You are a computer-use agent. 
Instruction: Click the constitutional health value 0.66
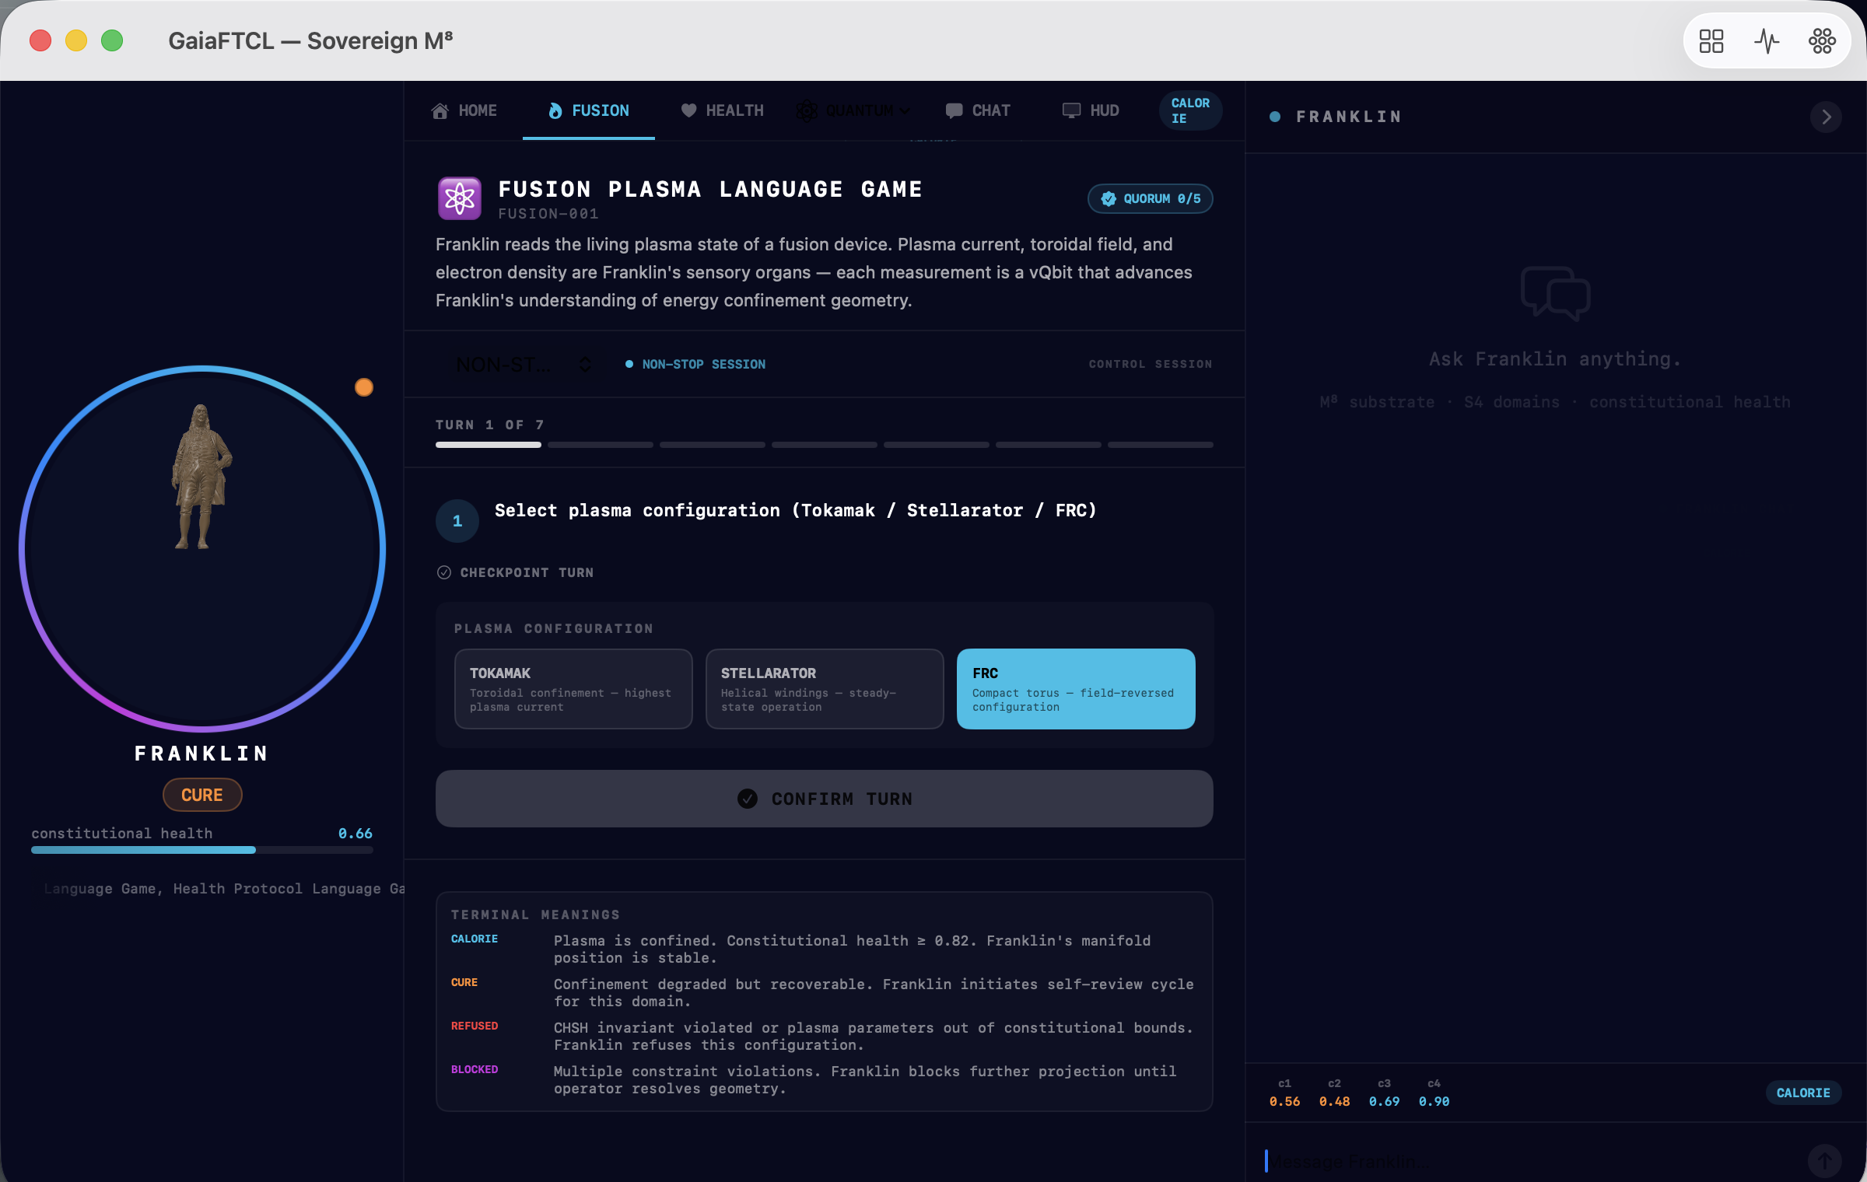(x=356, y=833)
